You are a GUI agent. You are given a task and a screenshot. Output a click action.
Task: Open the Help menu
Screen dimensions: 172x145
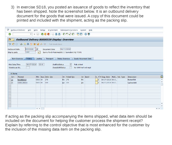[x=91, y=30]
